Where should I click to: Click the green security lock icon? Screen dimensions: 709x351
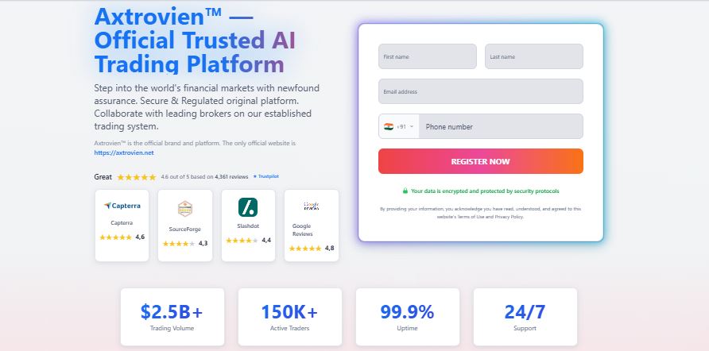405,191
